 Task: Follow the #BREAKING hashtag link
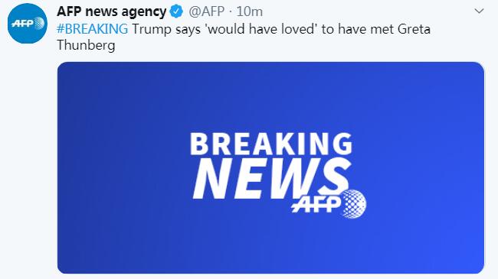click(93, 29)
